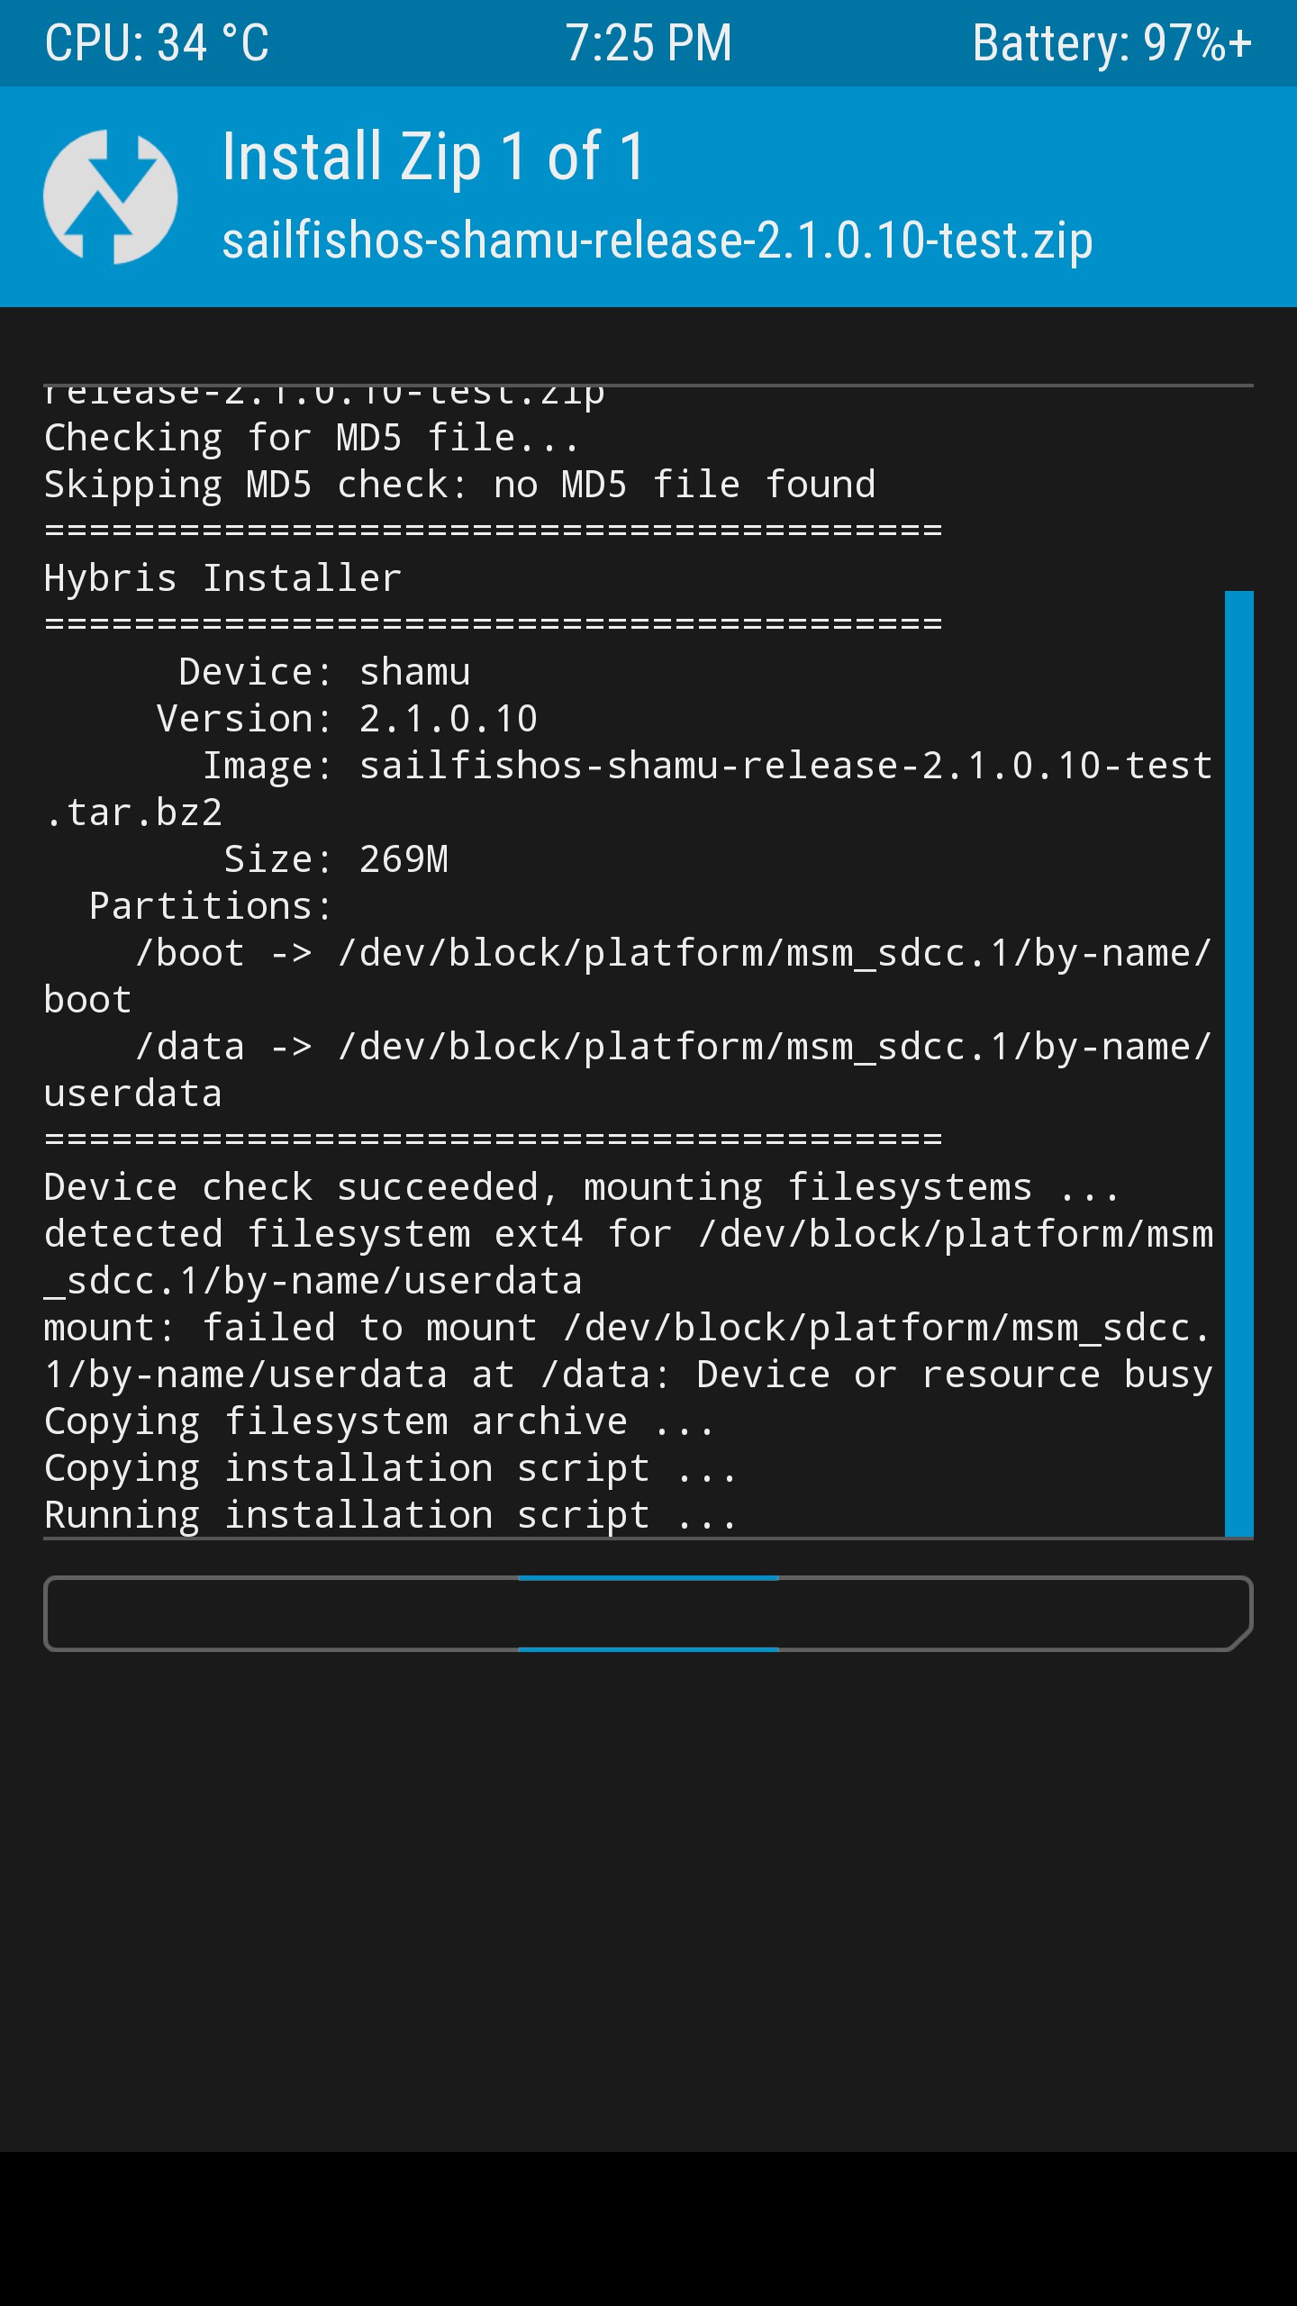Viewport: 1297px width, 2306px height.
Task: Click the "Device check succeeded" message
Action: pyautogui.click(x=581, y=1188)
